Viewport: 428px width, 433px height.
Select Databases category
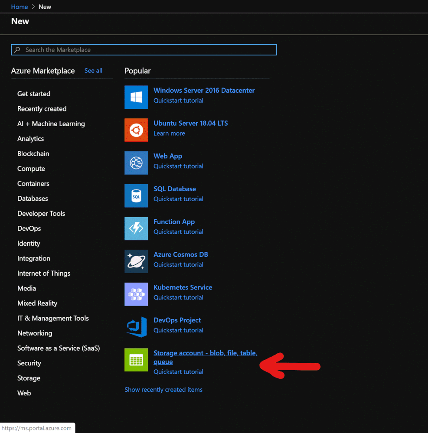coord(33,199)
